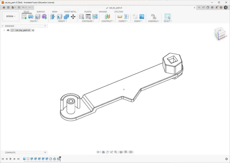Click the Create Sketch icon
Viewport: 230px width, 163px height.
[24, 17]
